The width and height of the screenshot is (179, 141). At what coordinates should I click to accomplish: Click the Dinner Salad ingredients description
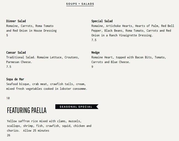[31, 28]
